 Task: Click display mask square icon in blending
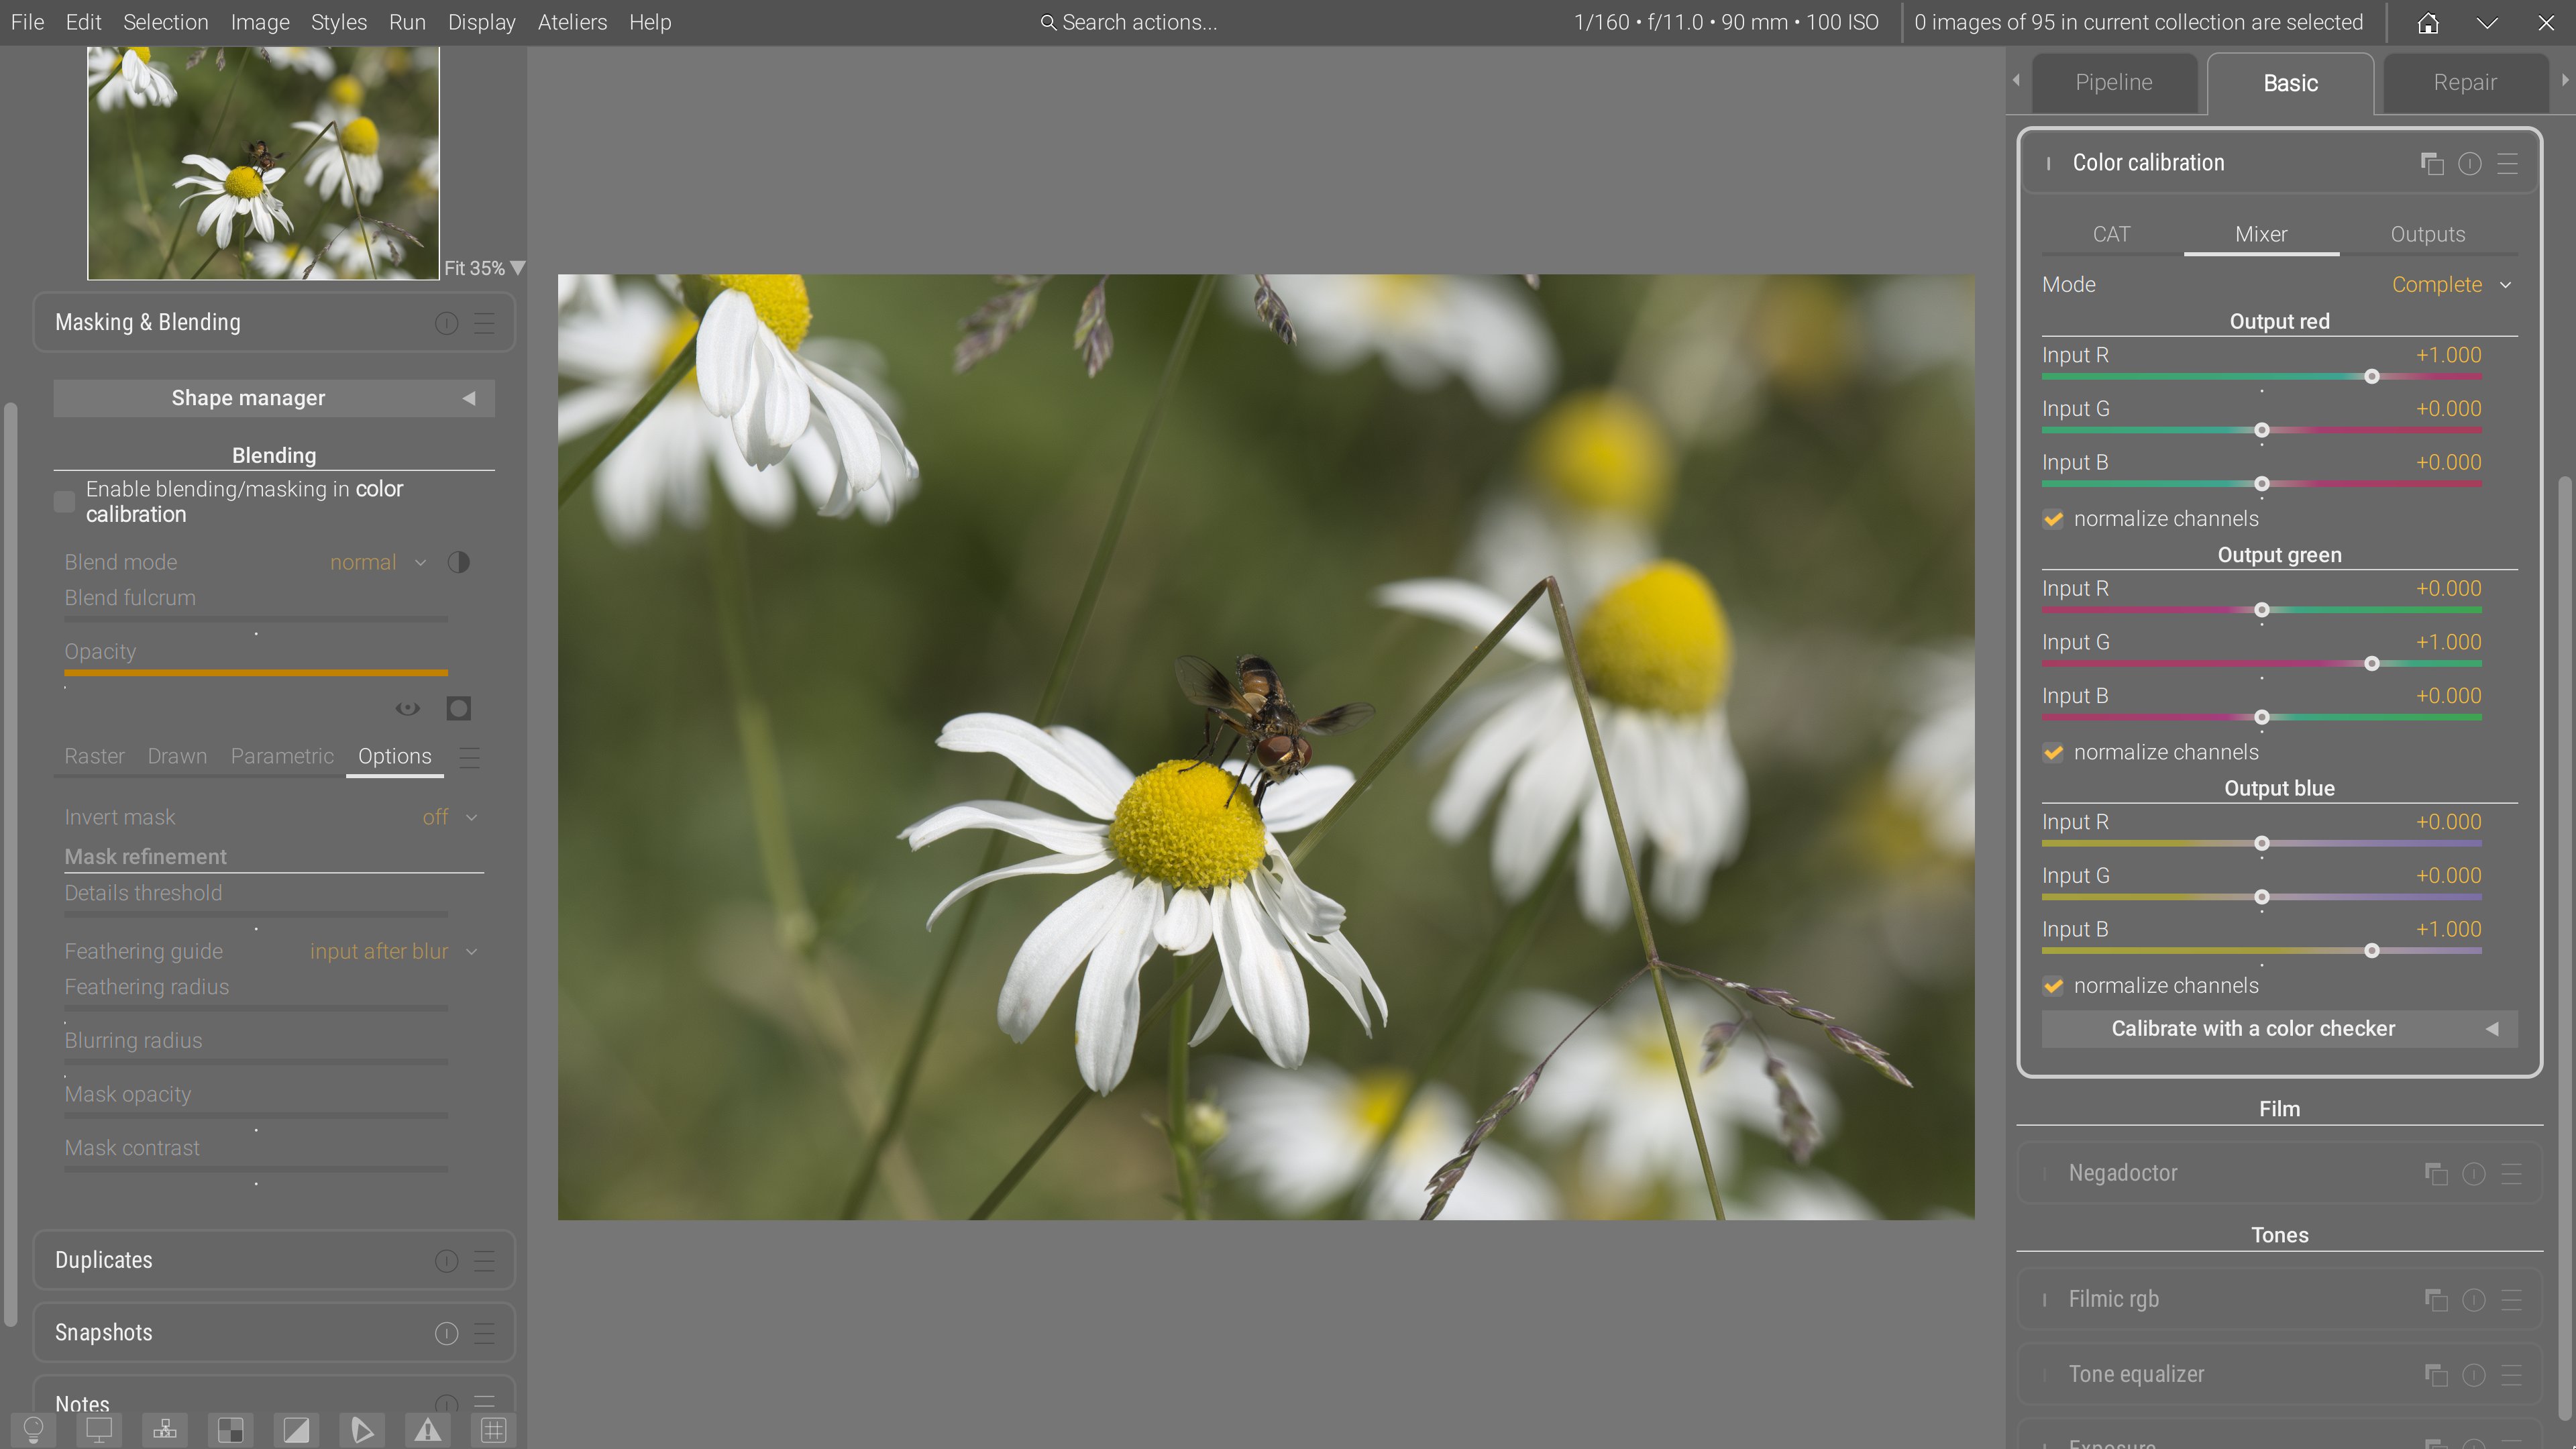459,709
